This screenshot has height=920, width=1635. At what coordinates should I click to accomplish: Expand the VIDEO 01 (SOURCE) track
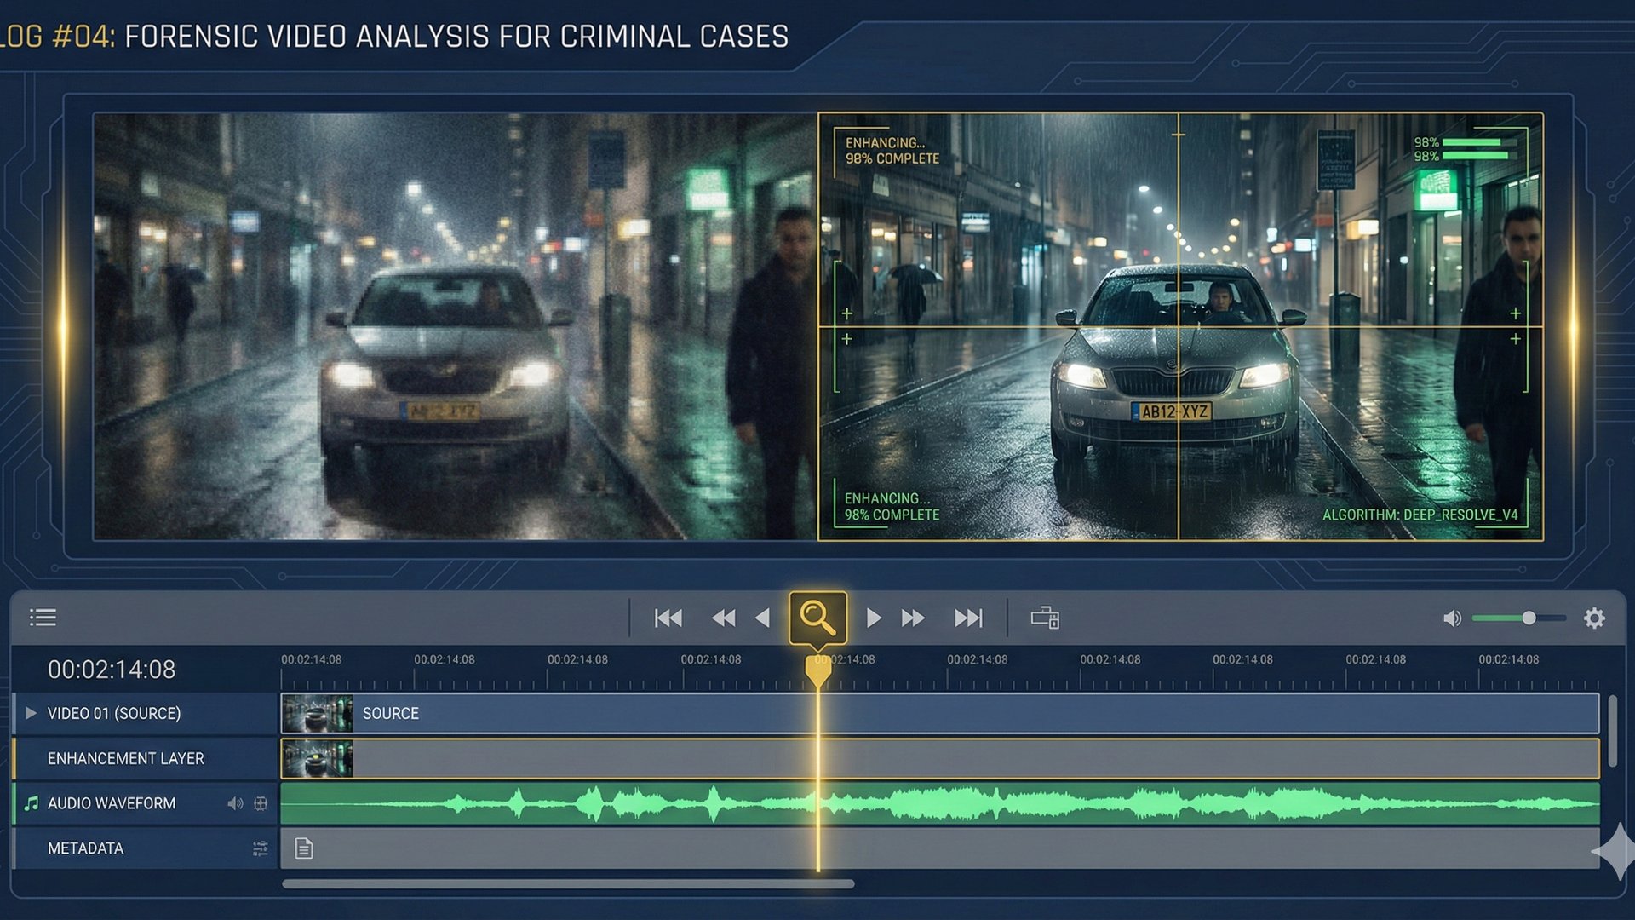(x=31, y=714)
